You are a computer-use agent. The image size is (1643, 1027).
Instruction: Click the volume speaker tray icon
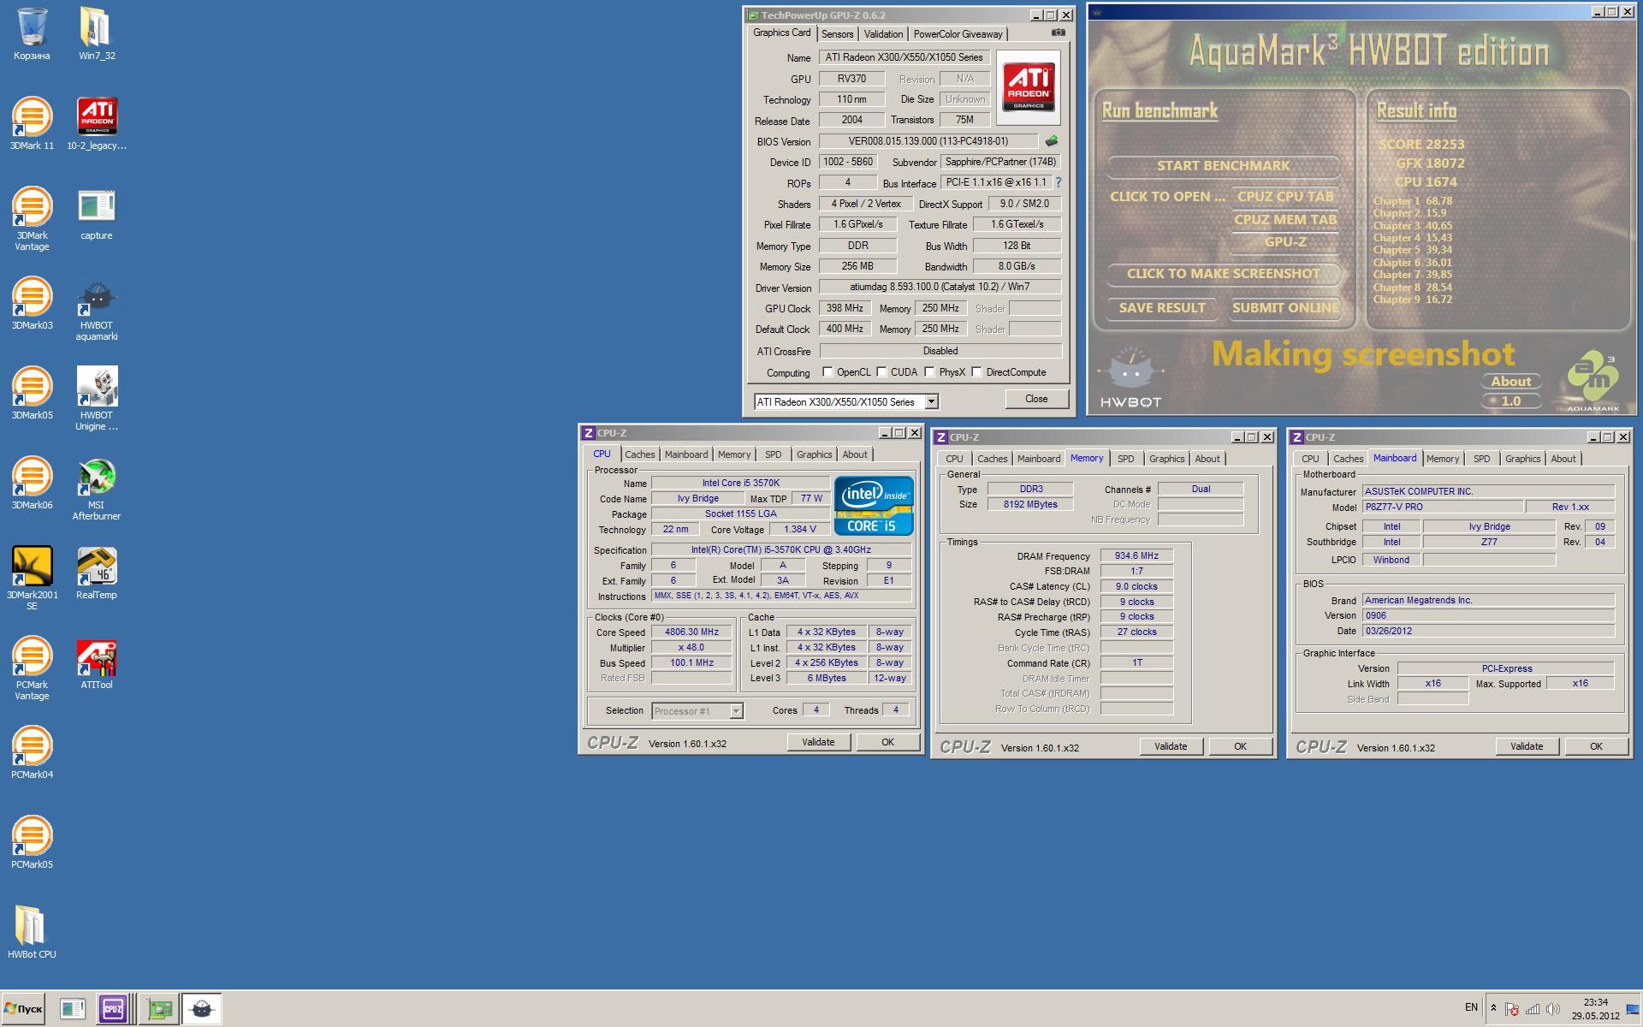pyautogui.click(x=1552, y=1009)
